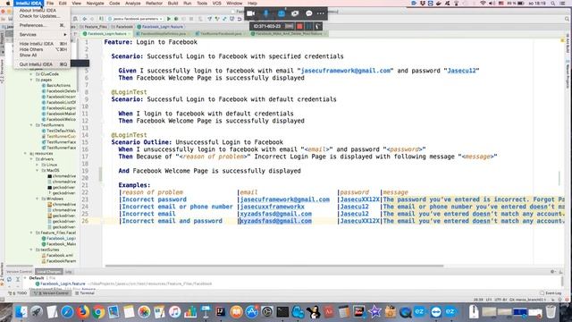Click the pause recording button
Image resolution: width=572 pixels, height=322 pixels.
click(309, 26)
